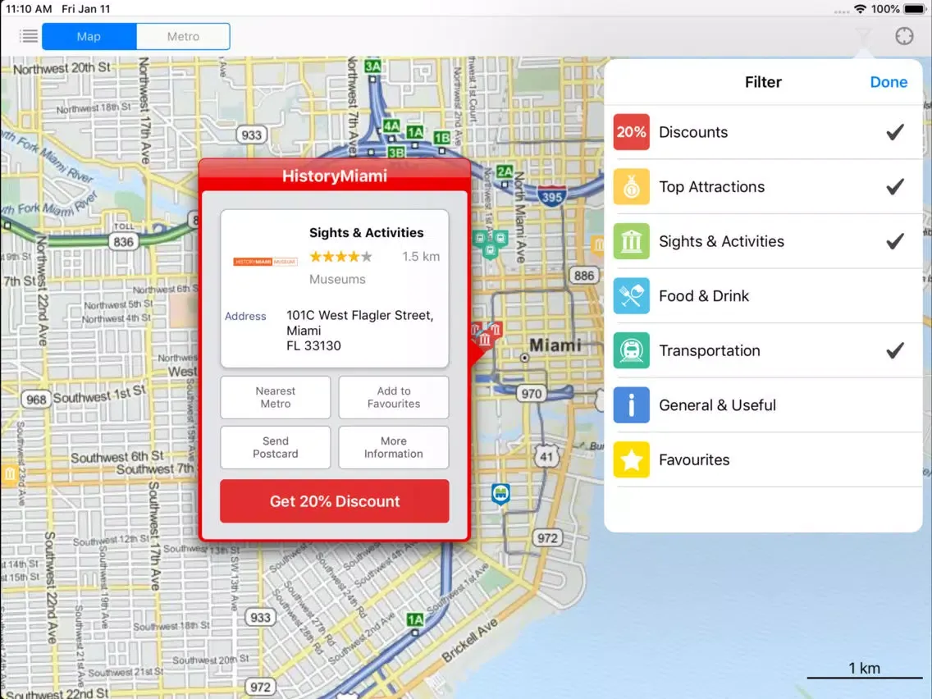The height and width of the screenshot is (699, 932).
Task: Click the Get 20% Discount button
Action: click(x=335, y=501)
